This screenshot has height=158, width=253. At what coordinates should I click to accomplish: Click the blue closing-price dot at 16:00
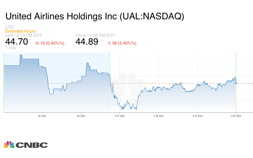coord(236,83)
